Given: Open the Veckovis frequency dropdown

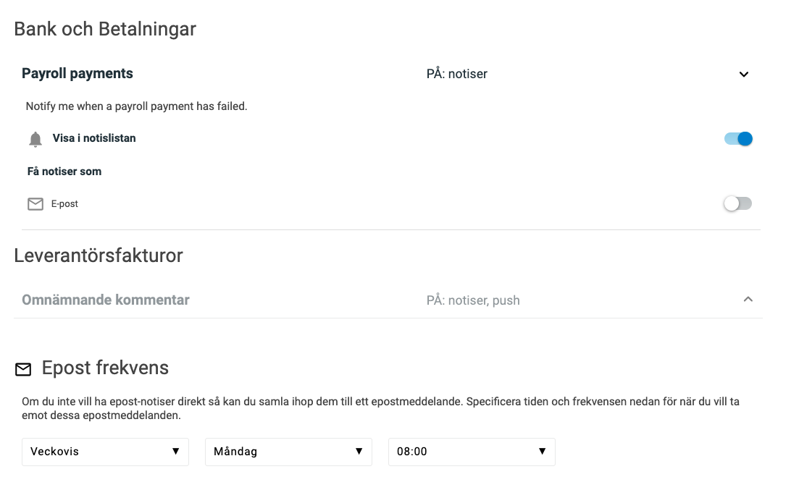Looking at the screenshot, I should 105,452.
